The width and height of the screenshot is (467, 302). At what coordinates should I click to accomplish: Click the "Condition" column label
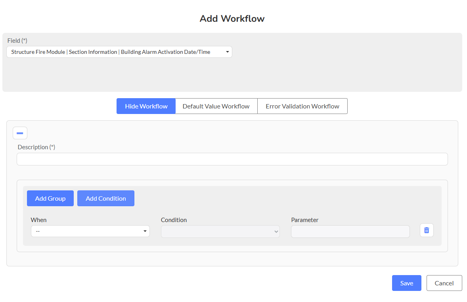click(174, 220)
